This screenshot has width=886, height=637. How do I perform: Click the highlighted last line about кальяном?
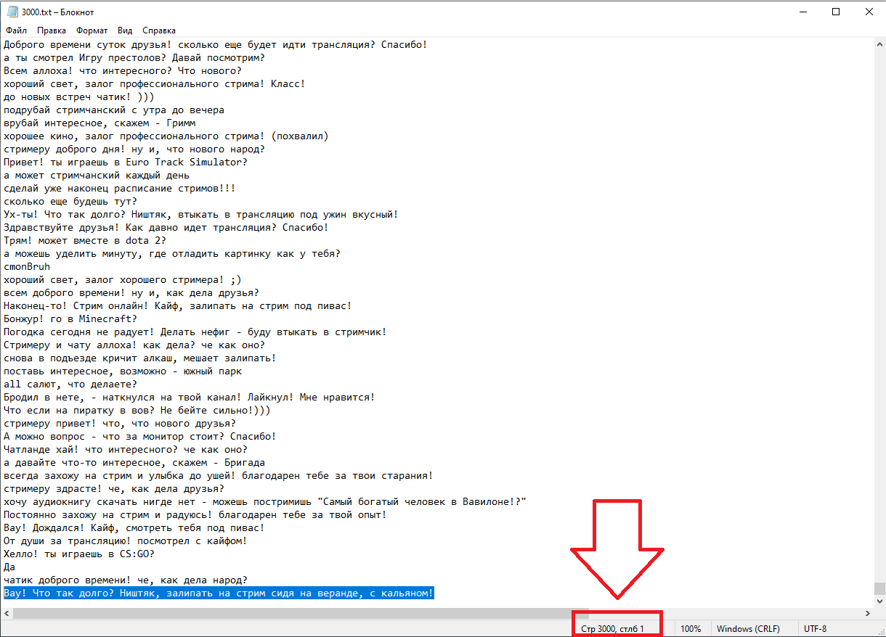point(219,593)
